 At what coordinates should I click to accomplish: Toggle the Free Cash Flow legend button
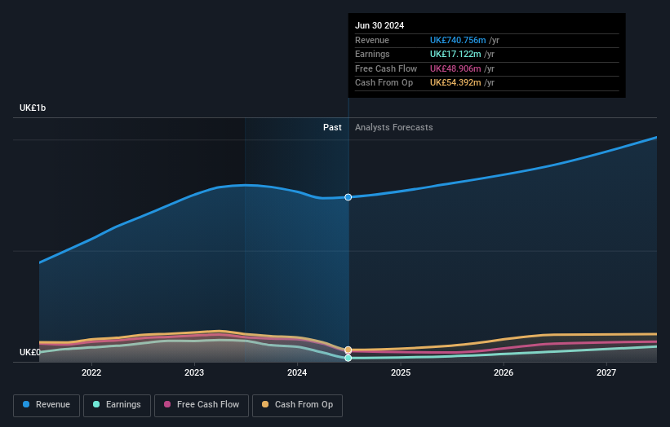pyautogui.click(x=202, y=405)
